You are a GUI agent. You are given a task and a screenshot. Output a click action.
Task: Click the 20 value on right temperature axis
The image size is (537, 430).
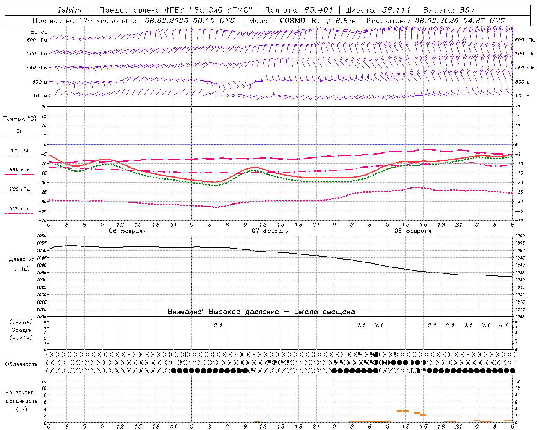517,107
